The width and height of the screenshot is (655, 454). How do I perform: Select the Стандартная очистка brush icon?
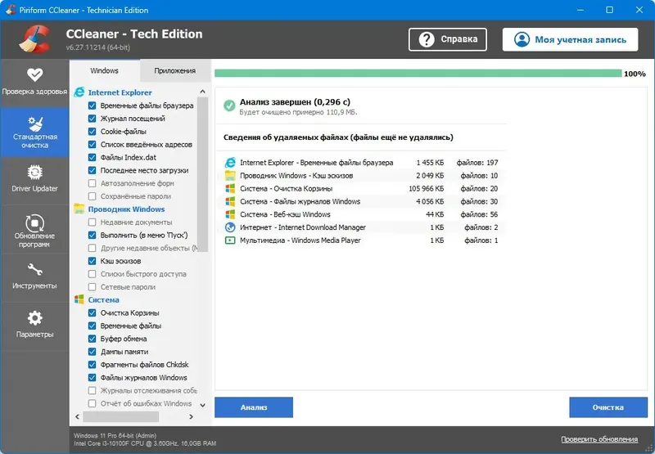point(34,124)
